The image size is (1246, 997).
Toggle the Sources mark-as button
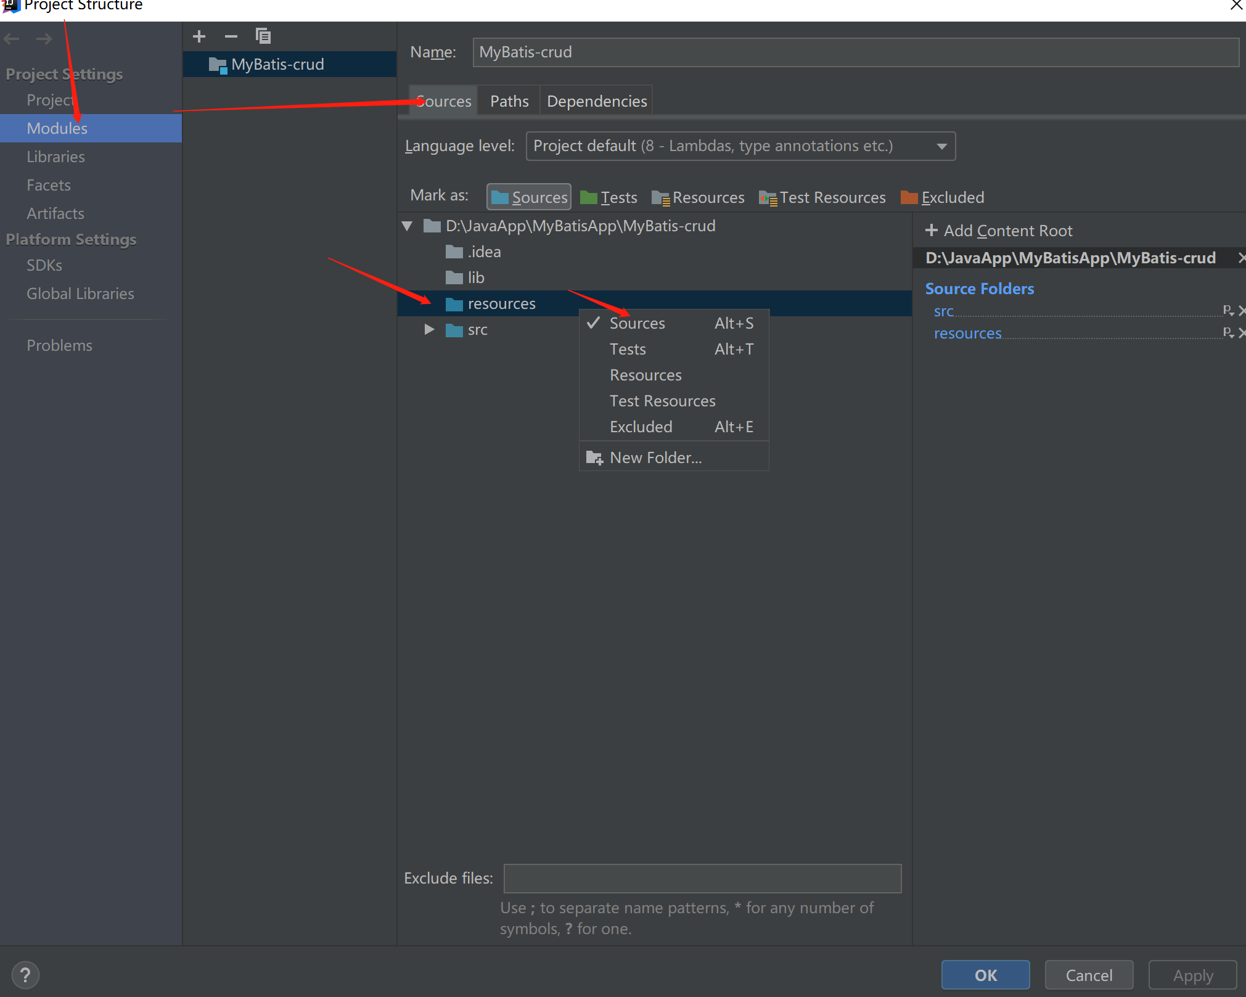pos(529,197)
